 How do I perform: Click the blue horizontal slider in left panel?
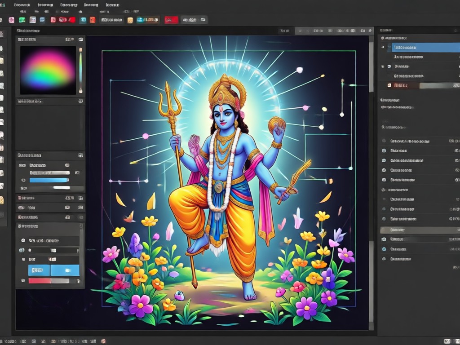49,180
